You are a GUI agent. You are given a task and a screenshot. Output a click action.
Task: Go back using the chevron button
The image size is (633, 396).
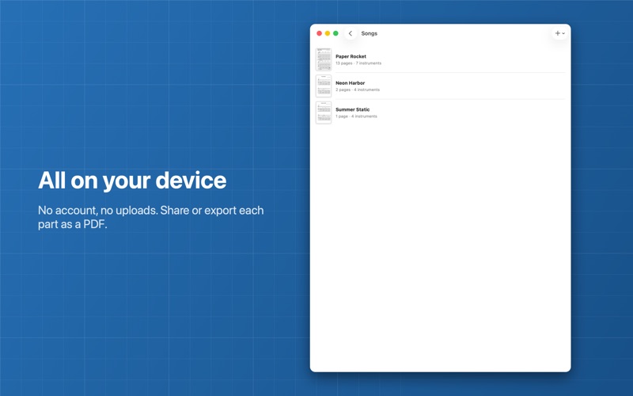click(x=351, y=33)
